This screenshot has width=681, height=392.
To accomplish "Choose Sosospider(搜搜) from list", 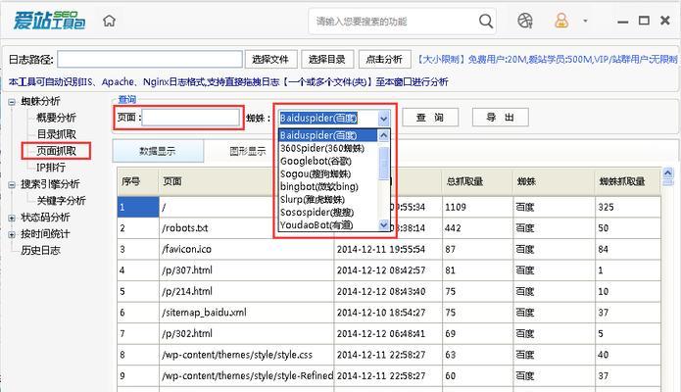I will pyautogui.click(x=327, y=212).
